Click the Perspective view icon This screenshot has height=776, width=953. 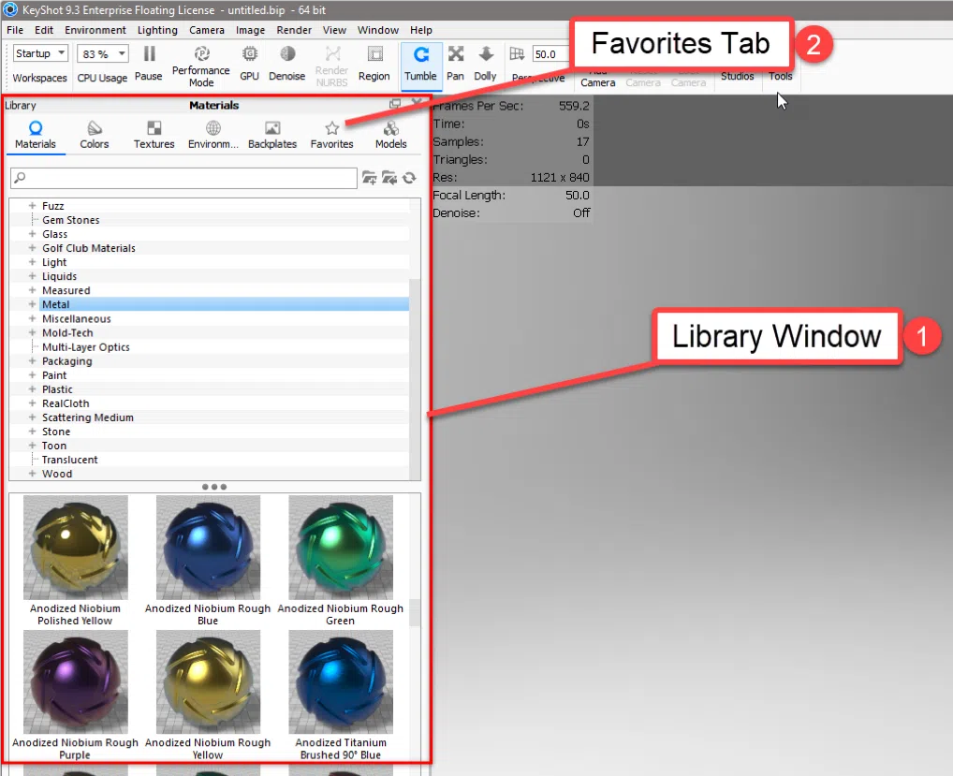click(x=517, y=54)
